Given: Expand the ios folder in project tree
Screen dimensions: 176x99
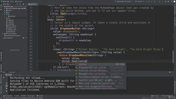Looking at the screenshot, I should point(5,12).
